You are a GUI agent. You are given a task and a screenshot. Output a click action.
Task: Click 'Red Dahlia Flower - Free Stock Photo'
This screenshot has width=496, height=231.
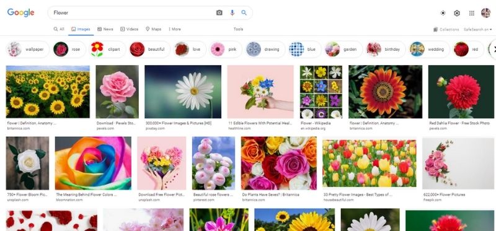point(459,123)
